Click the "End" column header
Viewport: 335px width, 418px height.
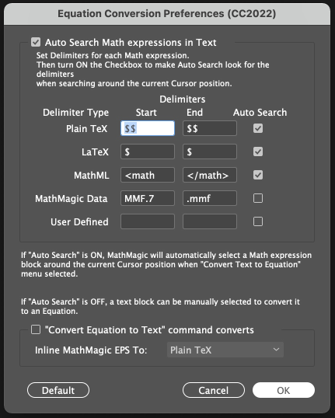tap(195, 112)
